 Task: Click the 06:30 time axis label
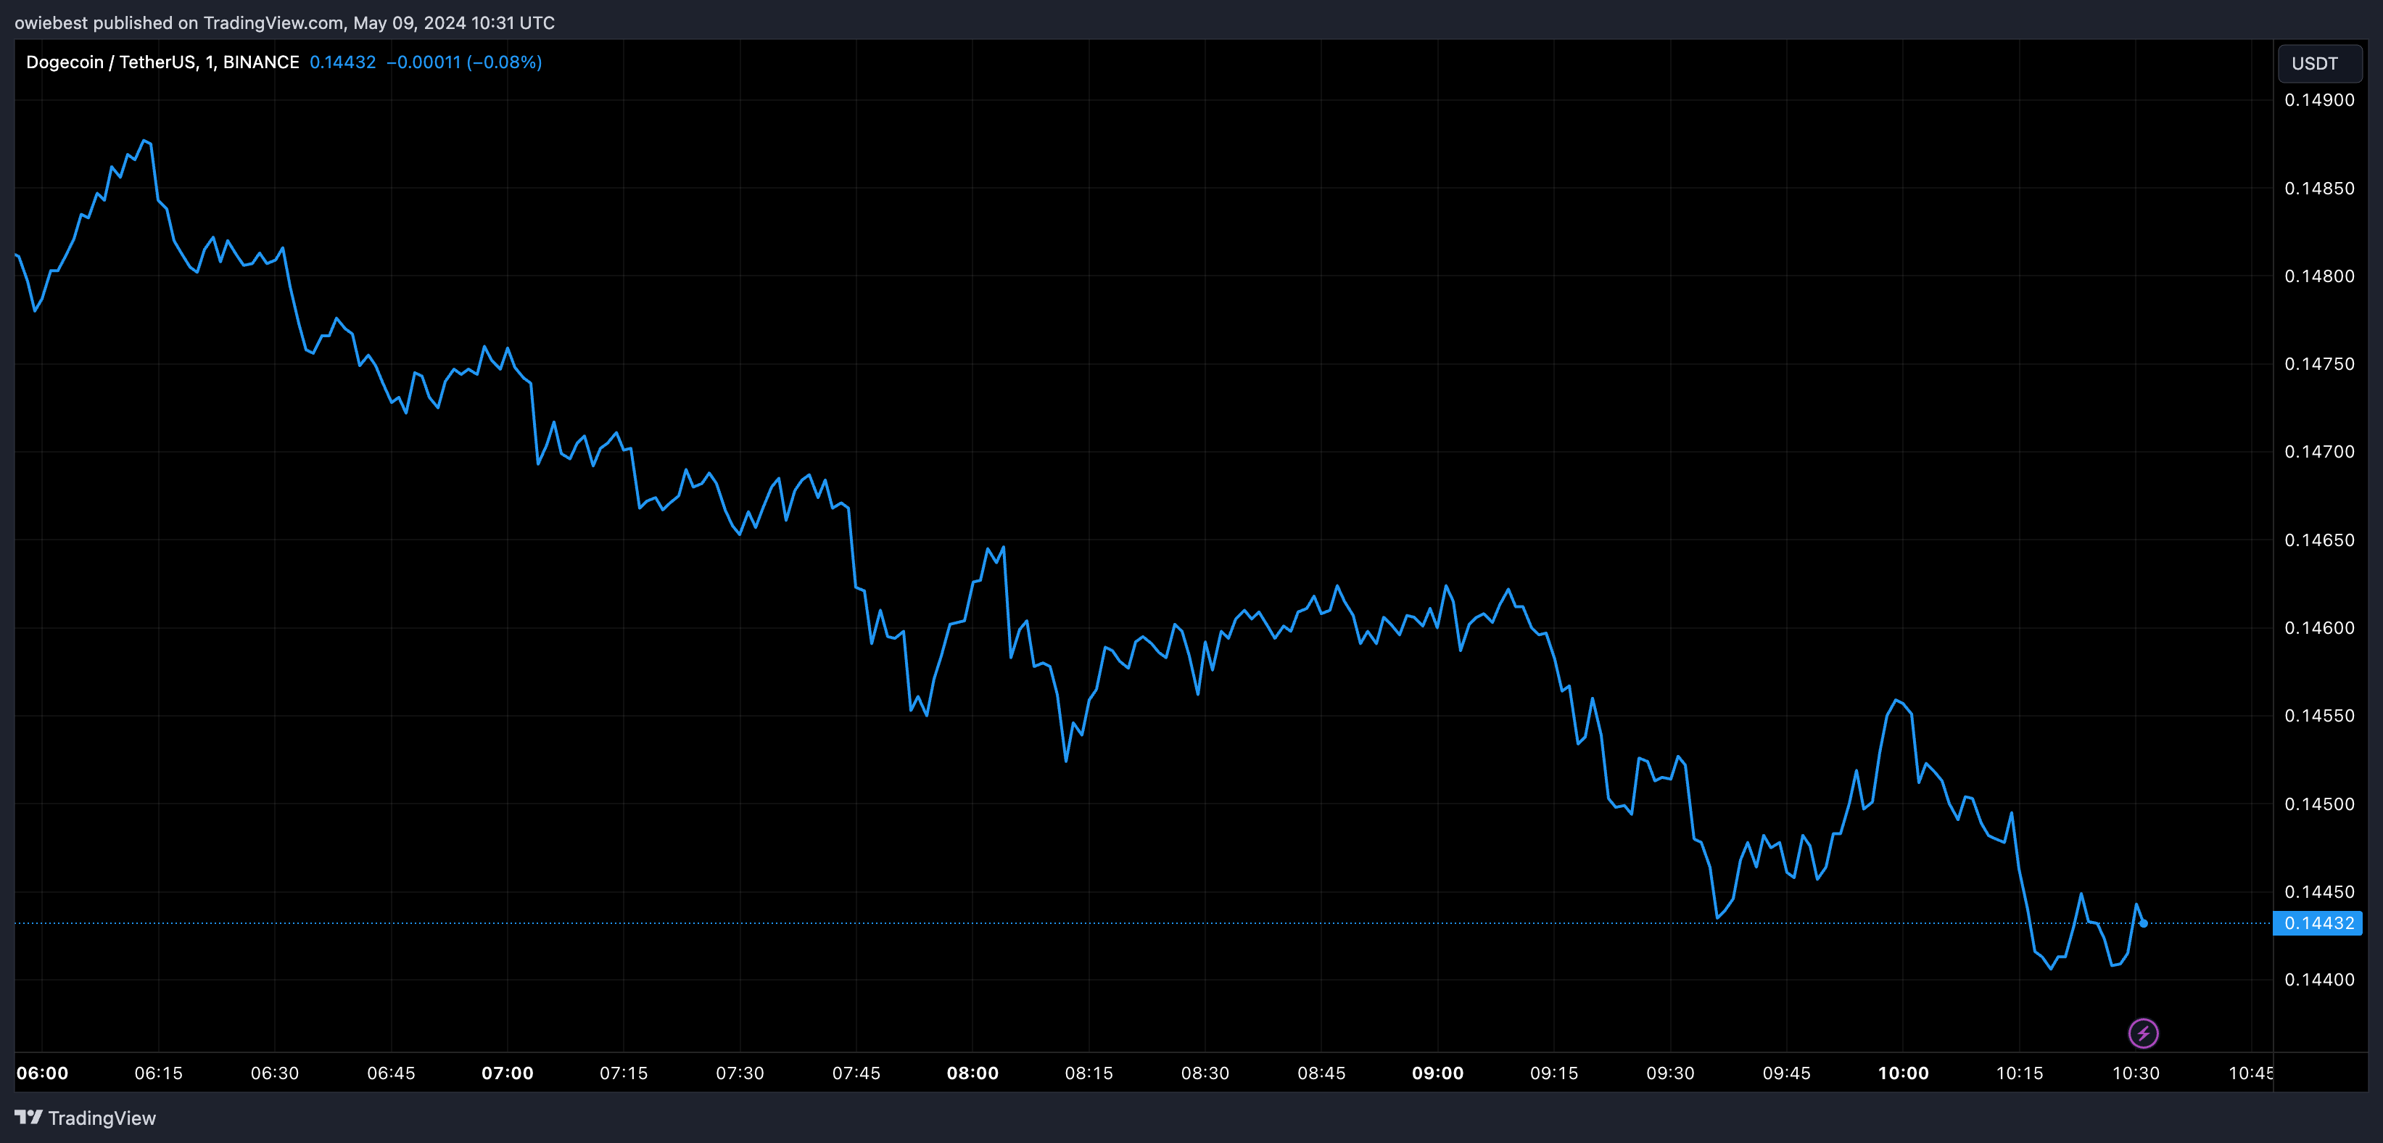tap(275, 1073)
